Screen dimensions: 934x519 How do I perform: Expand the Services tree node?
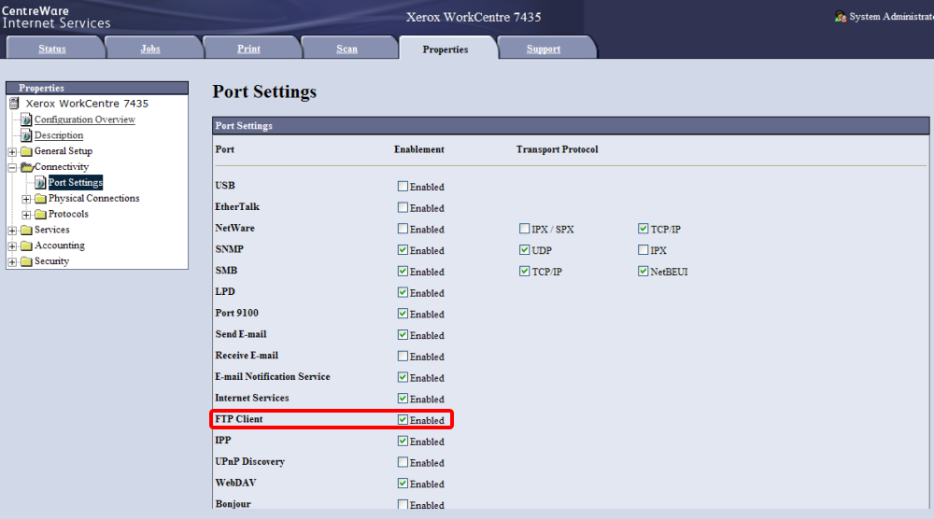[12, 231]
